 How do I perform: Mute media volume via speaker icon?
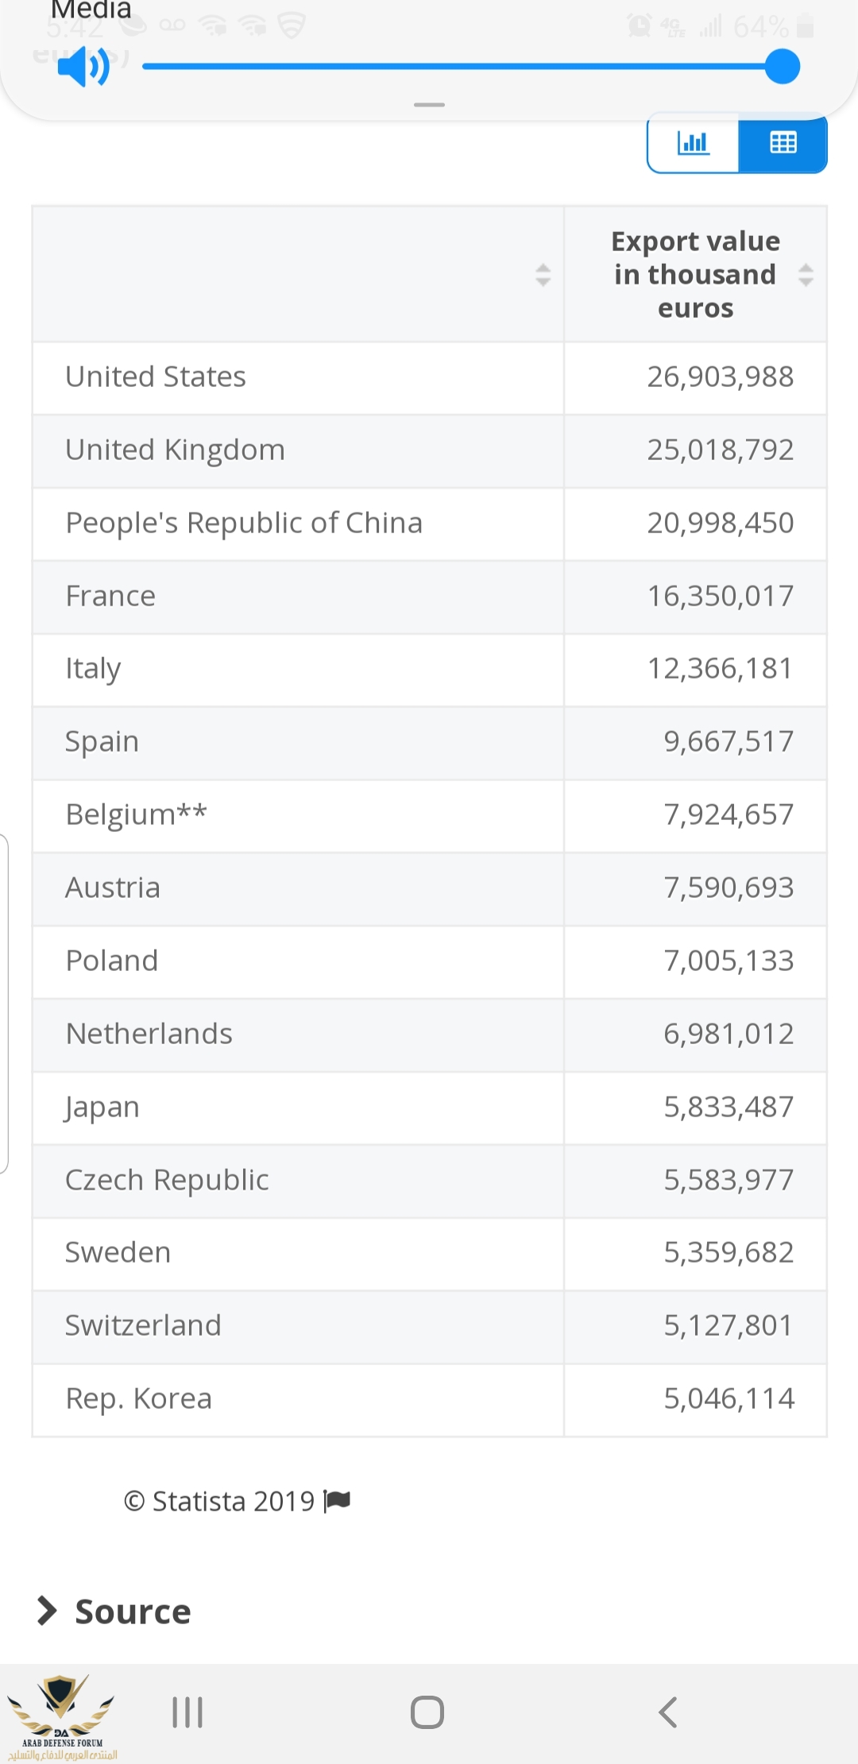click(x=83, y=67)
